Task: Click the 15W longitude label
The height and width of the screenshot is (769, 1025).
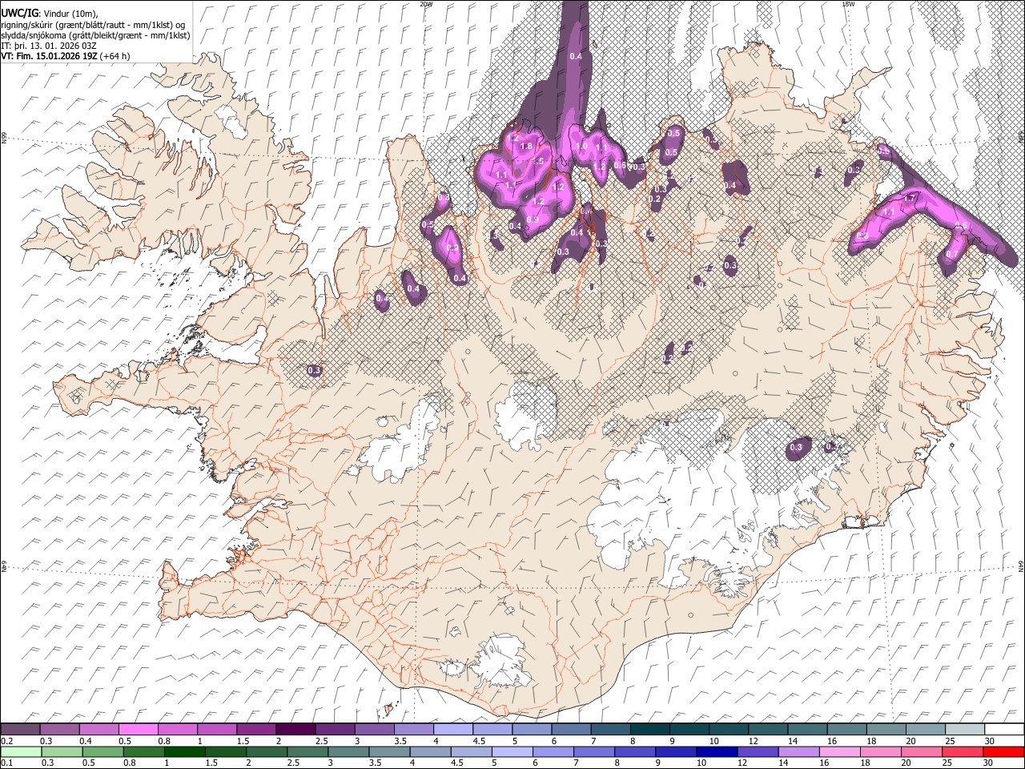Action: tap(848, 4)
